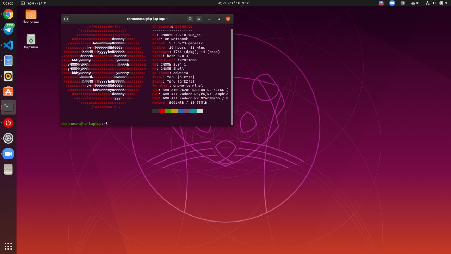Click the 'Ubuntu 19.10 x86_64' OS line
451x254 pixels.
(177, 35)
